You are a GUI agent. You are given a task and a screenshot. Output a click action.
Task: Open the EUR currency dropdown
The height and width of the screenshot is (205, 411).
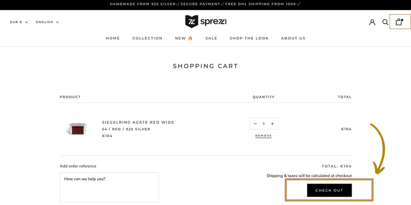click(x=19, y=22)
